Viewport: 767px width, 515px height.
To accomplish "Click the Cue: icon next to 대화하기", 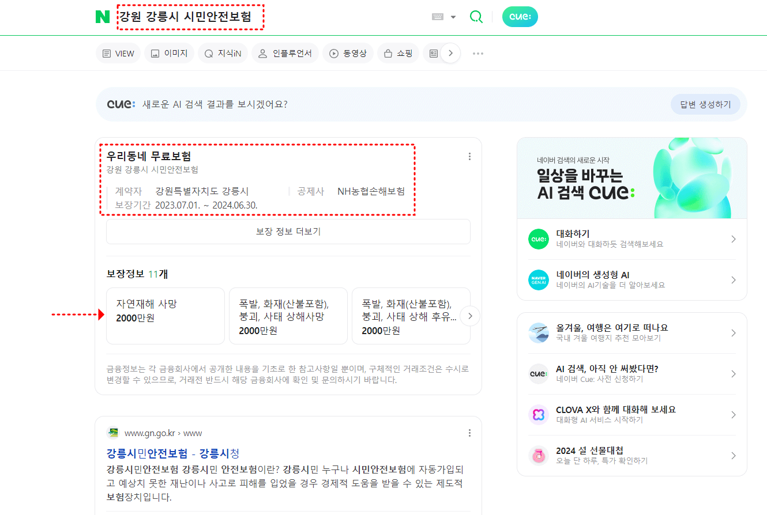I will tap(538, 239).
